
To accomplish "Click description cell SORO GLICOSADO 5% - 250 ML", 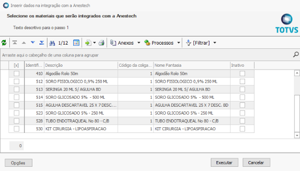I will [x=81, y=113].
